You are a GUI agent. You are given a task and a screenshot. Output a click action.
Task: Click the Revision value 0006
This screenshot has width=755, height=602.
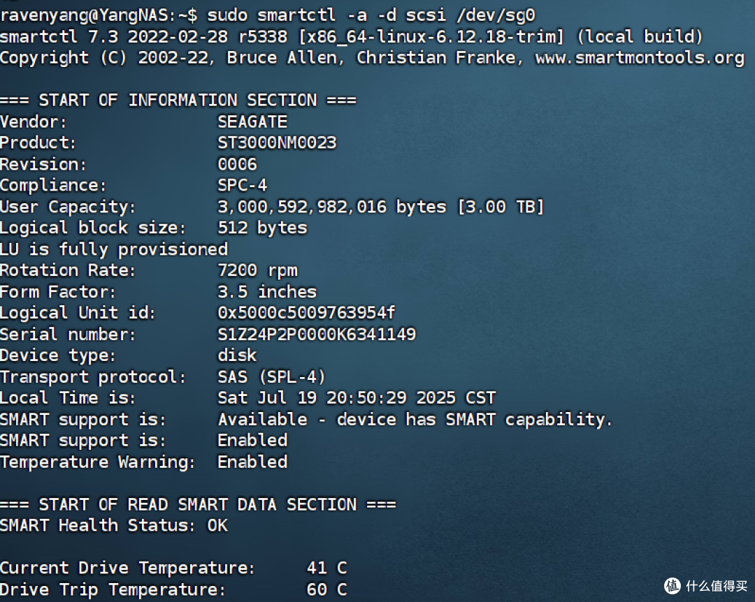[238, 164]
